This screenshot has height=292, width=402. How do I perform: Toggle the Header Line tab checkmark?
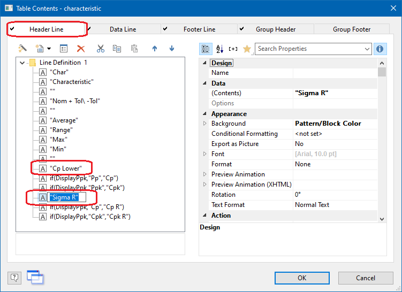pyautogui.click(x=12, y=28)
